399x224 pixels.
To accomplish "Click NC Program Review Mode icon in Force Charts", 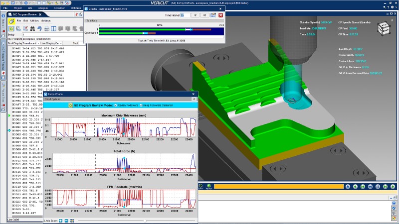I will tap(70, 105).
